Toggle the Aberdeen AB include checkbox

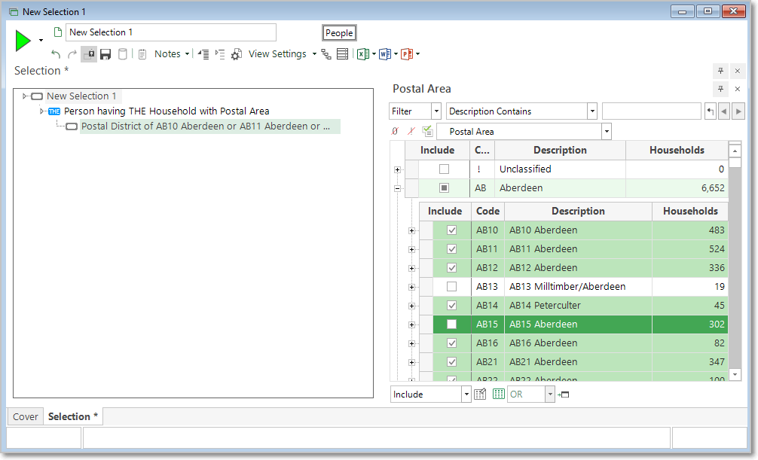point(444,188)
